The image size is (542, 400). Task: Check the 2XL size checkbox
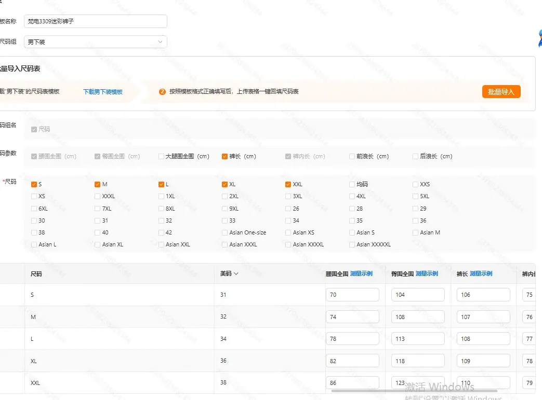[224, 197]
